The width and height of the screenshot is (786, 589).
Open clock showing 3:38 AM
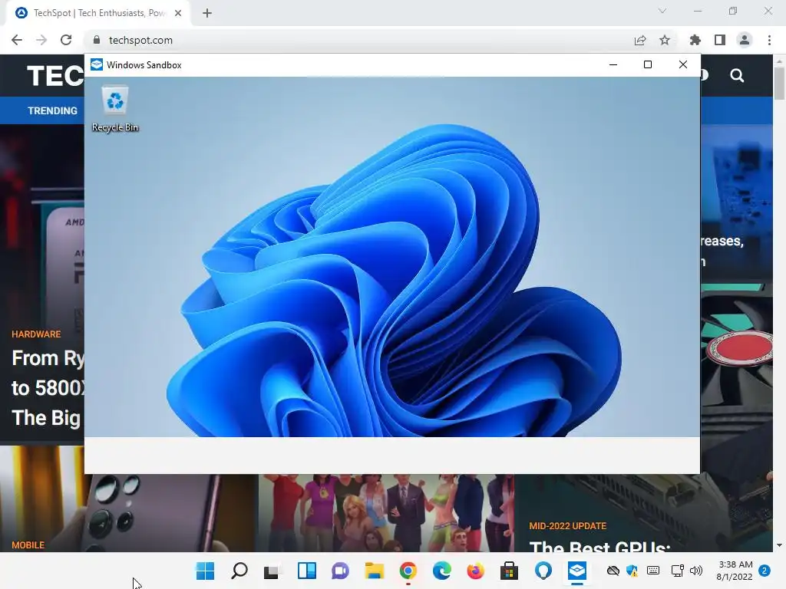(x=735, y=571)
